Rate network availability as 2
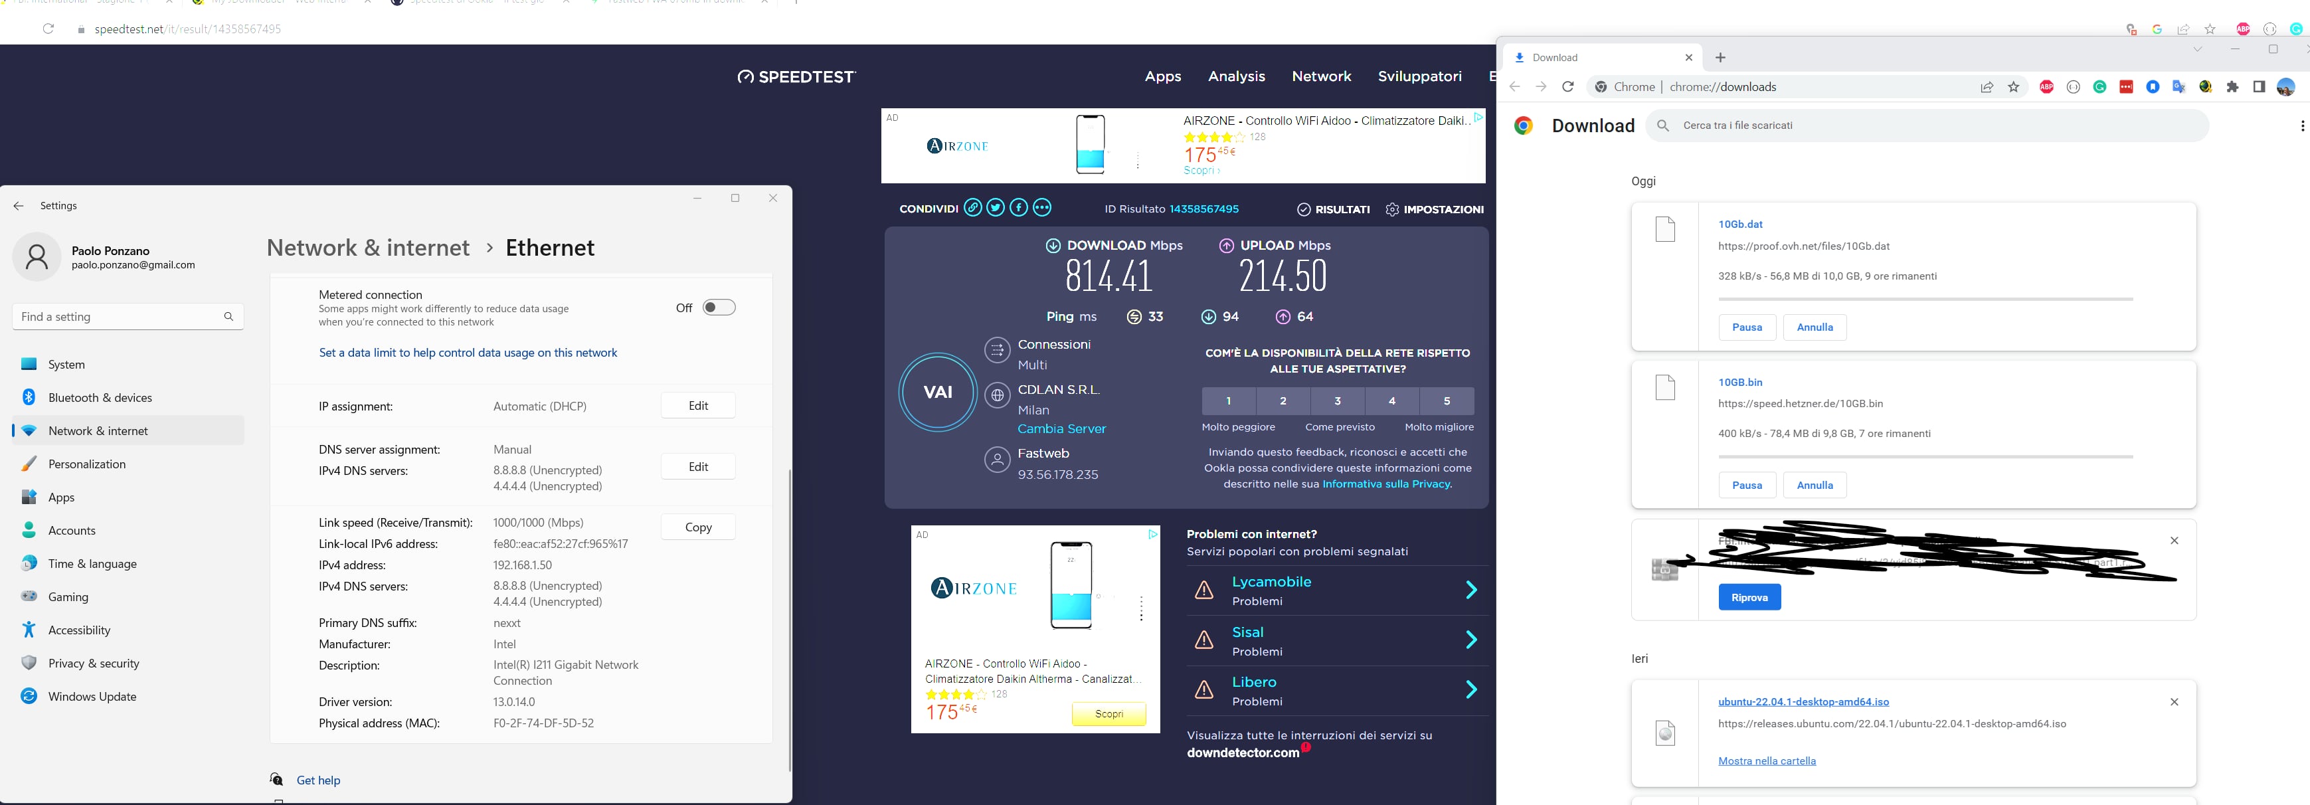The height and width of the screenshot is (805, 2310). click(1283, 401)
